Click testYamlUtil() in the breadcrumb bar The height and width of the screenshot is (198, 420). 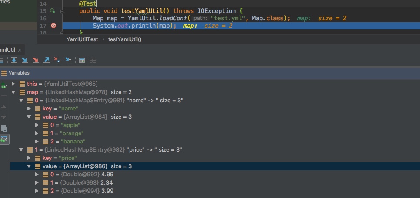125,39
